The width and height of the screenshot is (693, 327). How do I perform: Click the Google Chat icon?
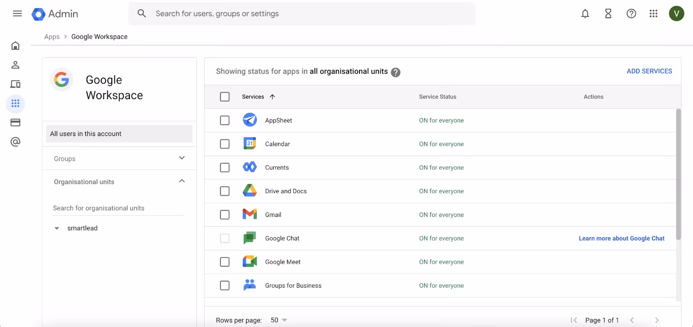[250, 238]
